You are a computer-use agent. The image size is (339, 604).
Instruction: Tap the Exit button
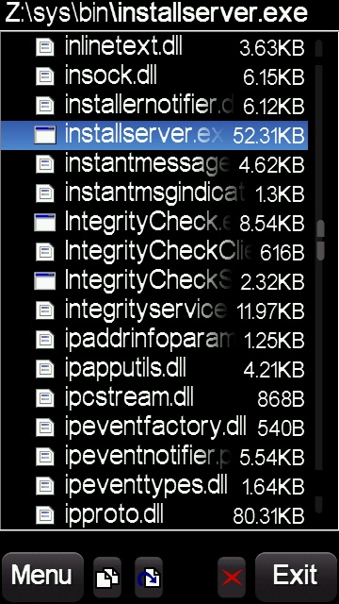[296, 576]
